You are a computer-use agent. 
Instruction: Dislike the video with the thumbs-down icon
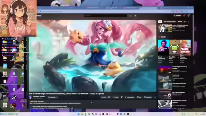pyautogui.click(x=109, y=97)
